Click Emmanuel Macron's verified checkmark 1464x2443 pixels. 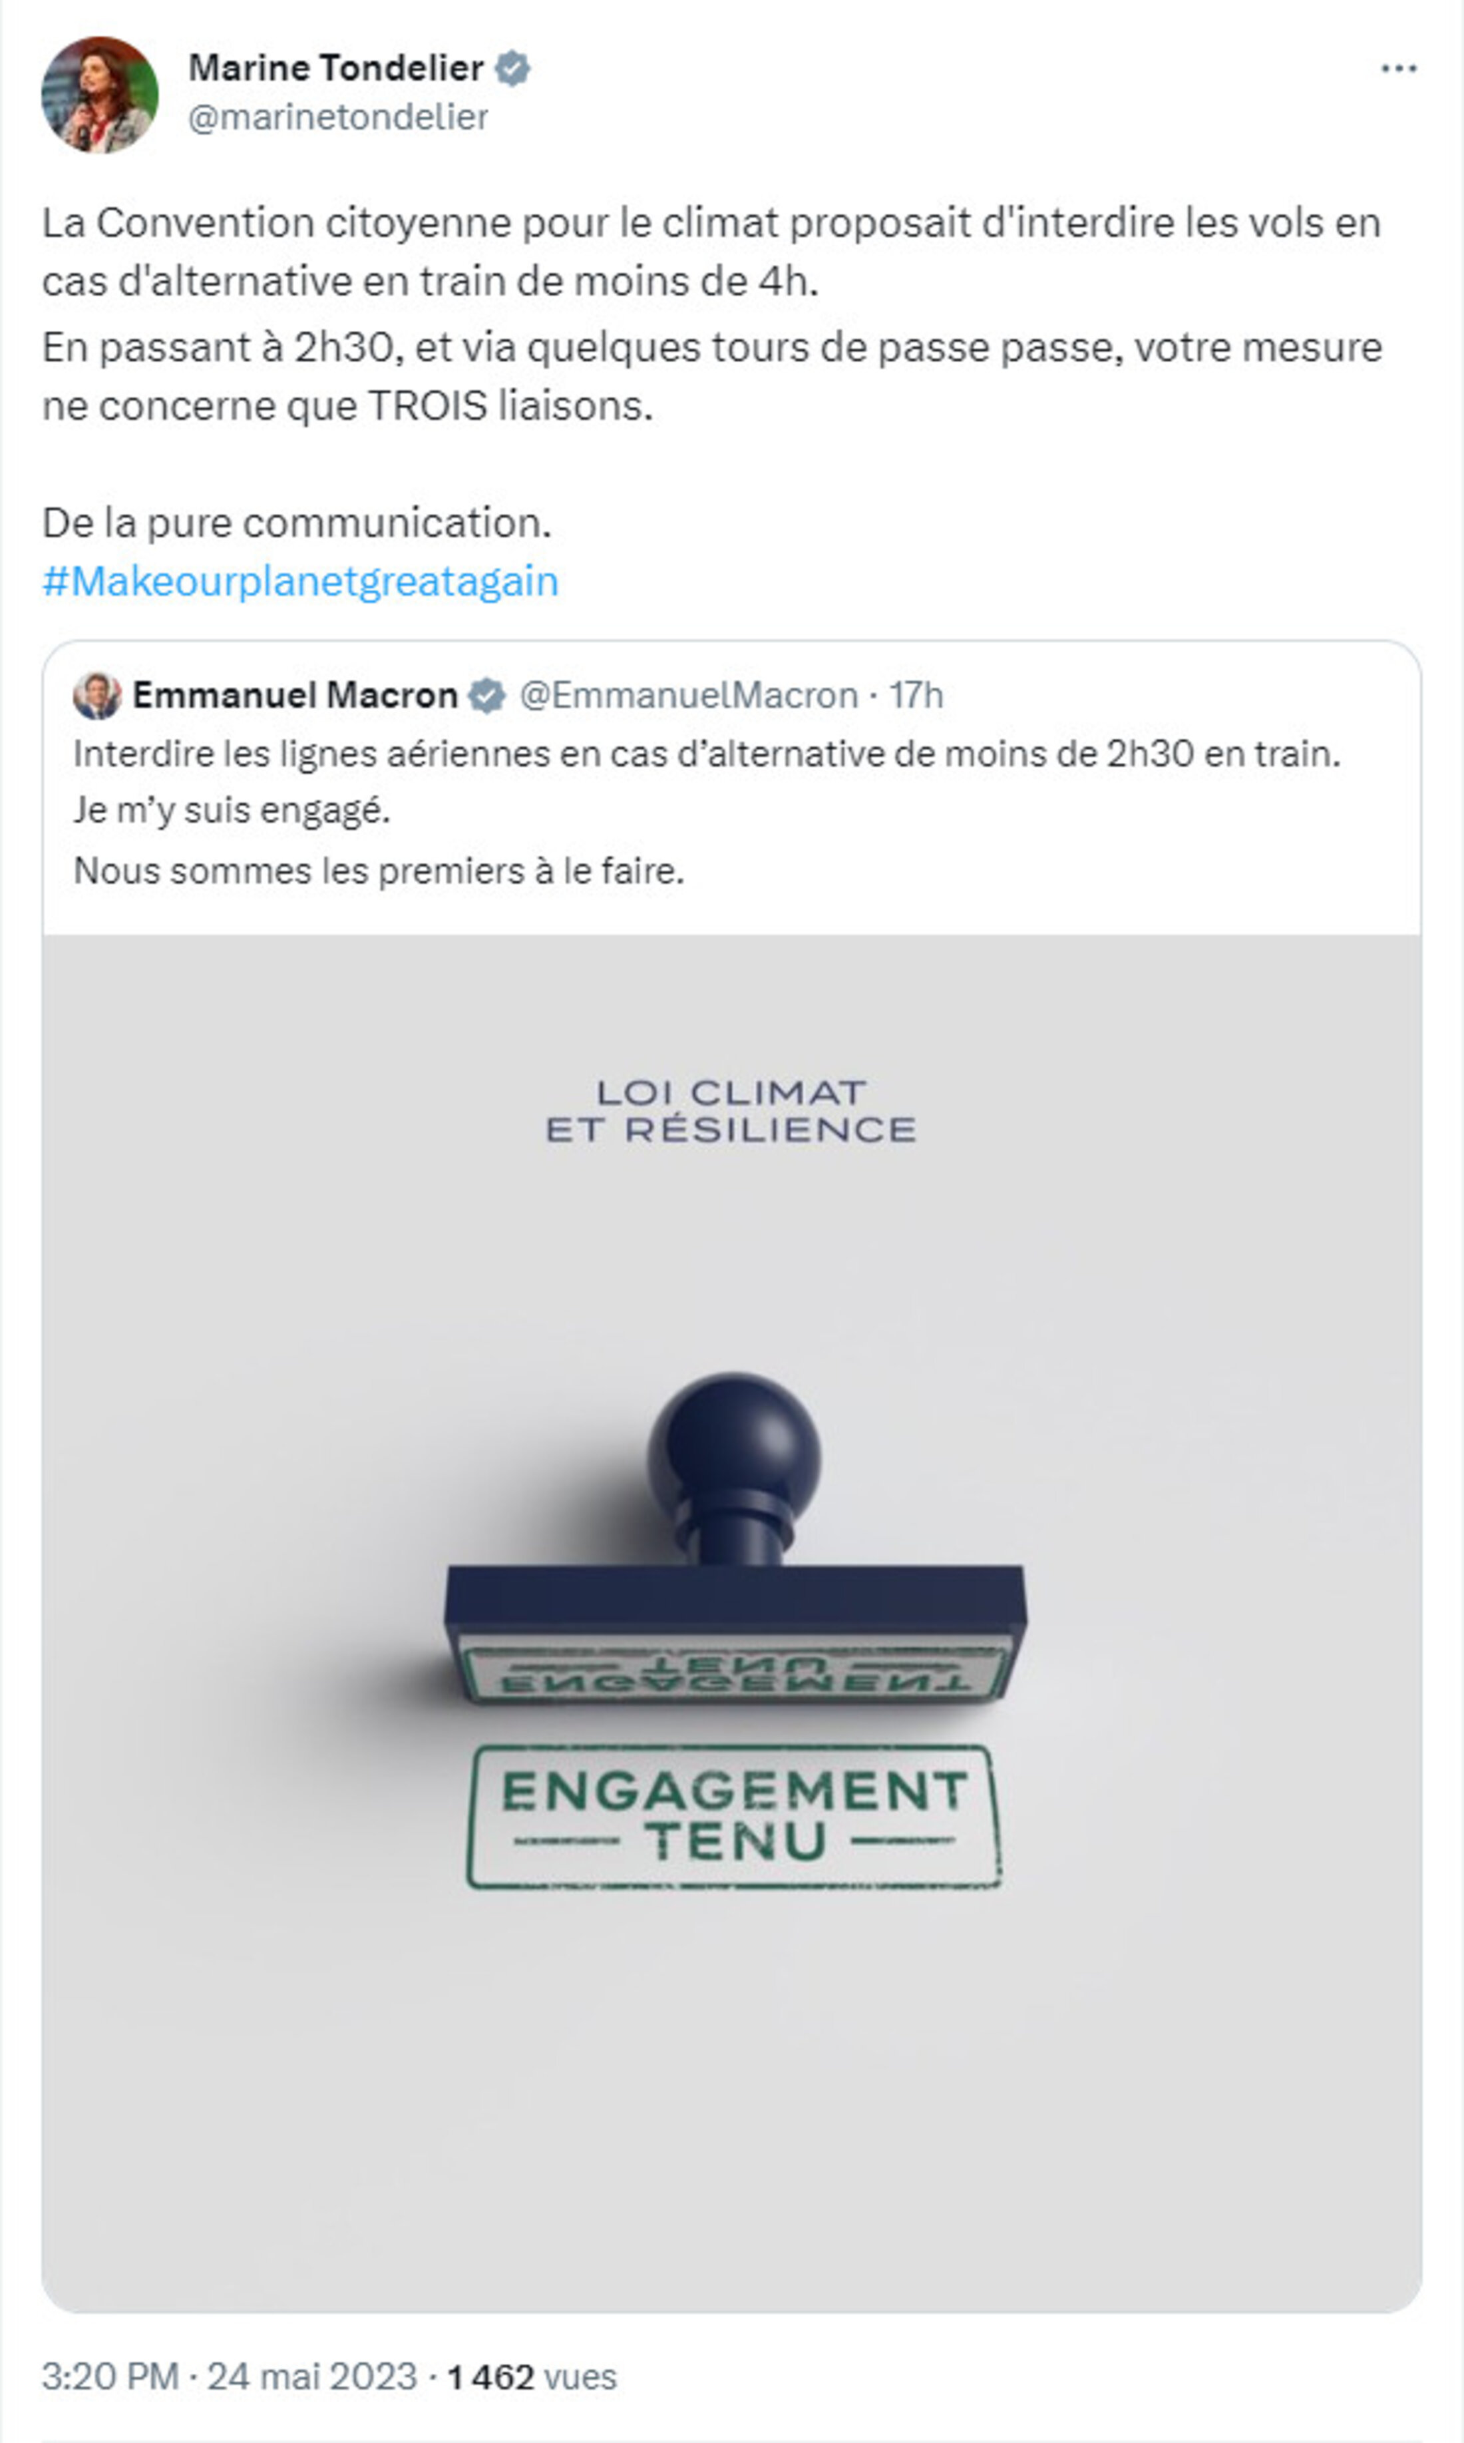coord(486,696)
